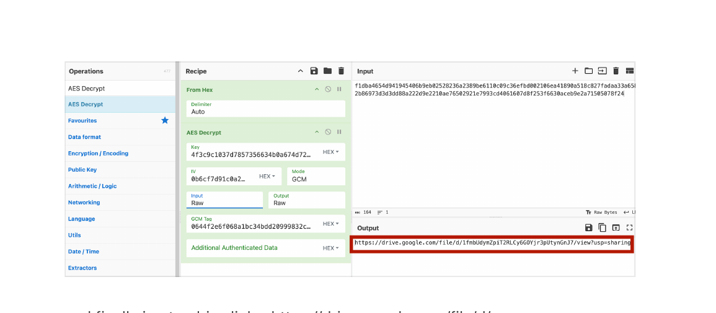Reset pane layout icon

coord(630,71)
